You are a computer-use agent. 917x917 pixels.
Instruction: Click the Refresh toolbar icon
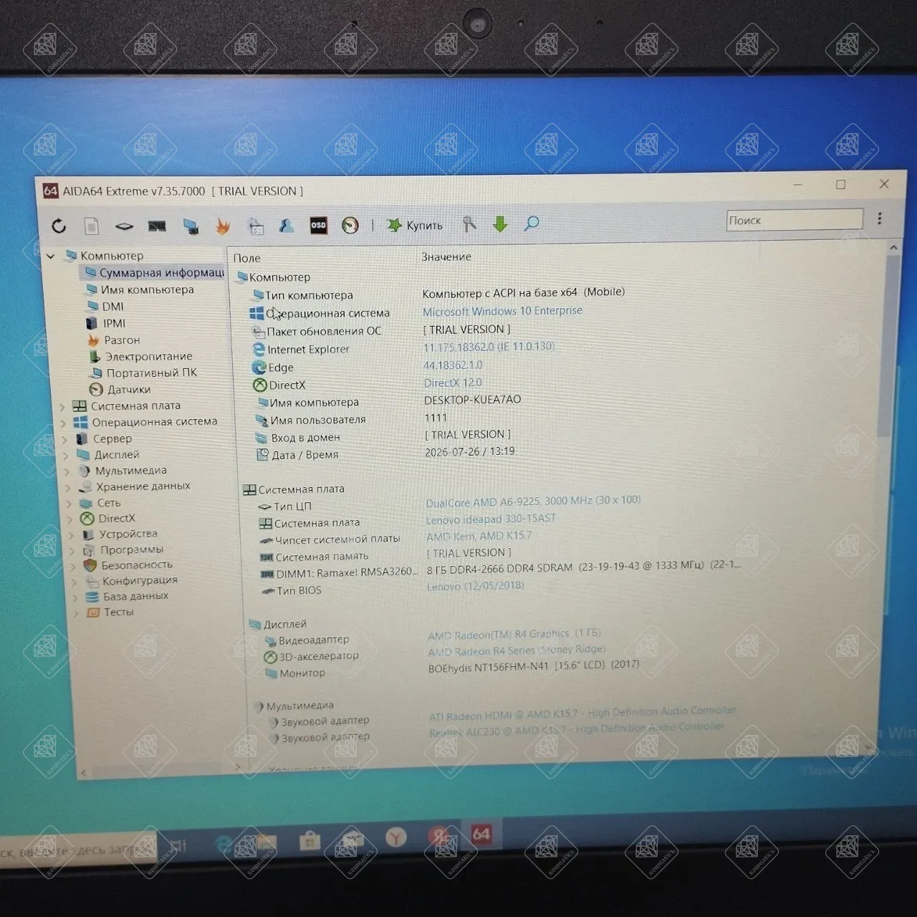point(59,226)
